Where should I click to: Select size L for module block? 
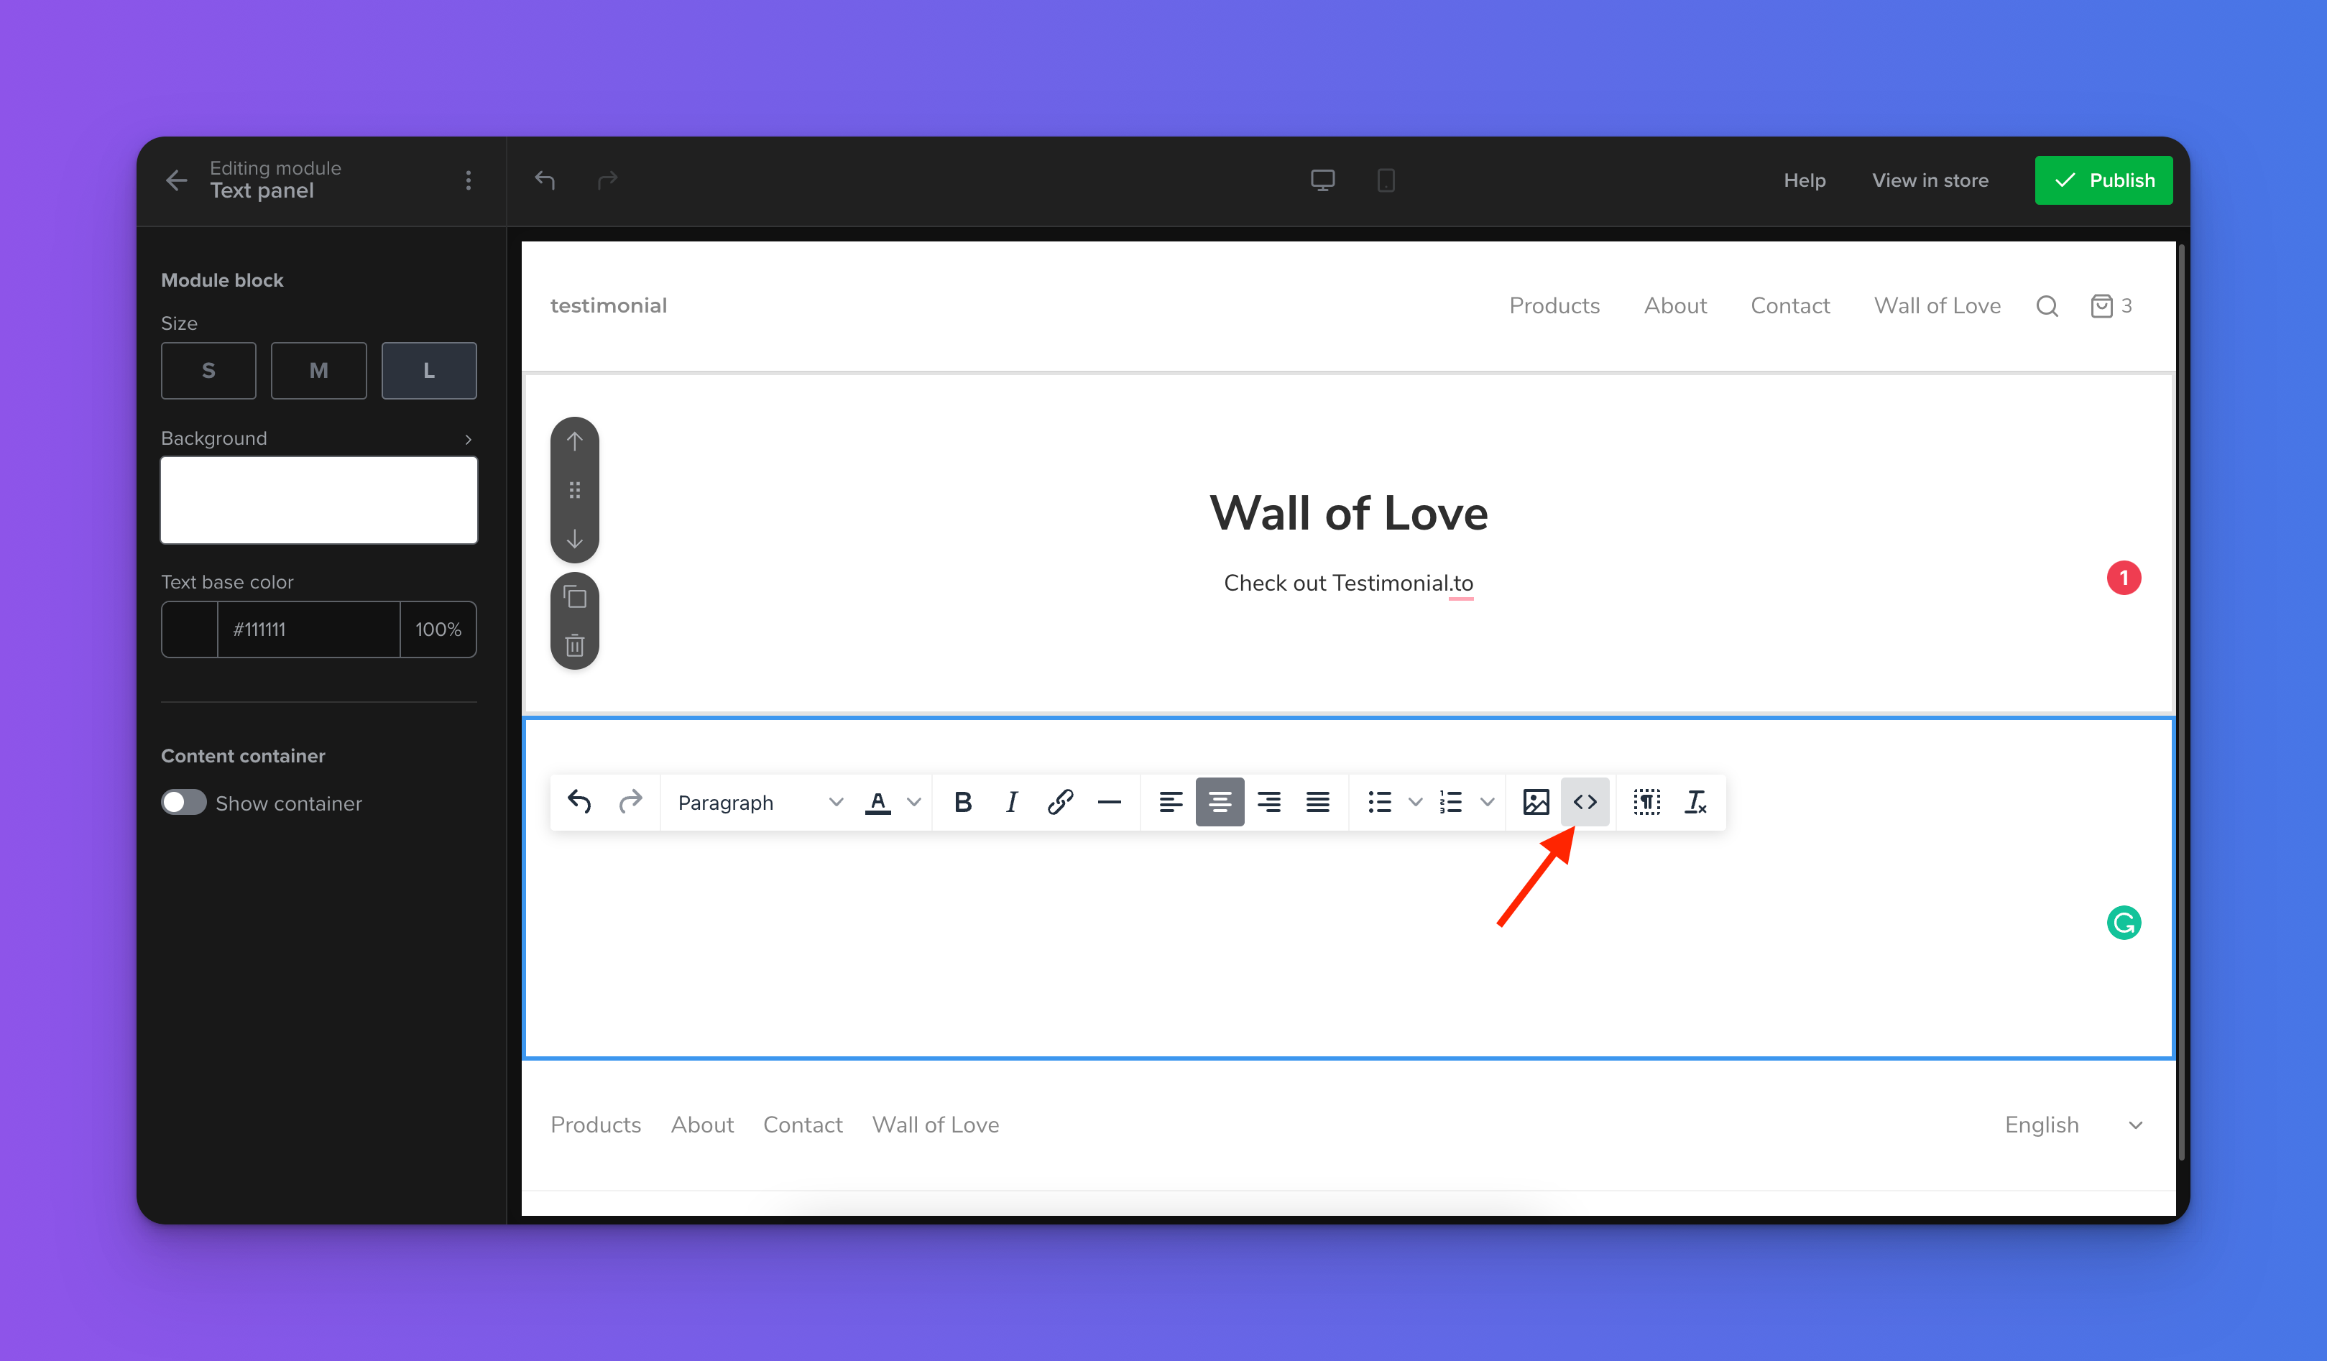[x=429, y=370]
